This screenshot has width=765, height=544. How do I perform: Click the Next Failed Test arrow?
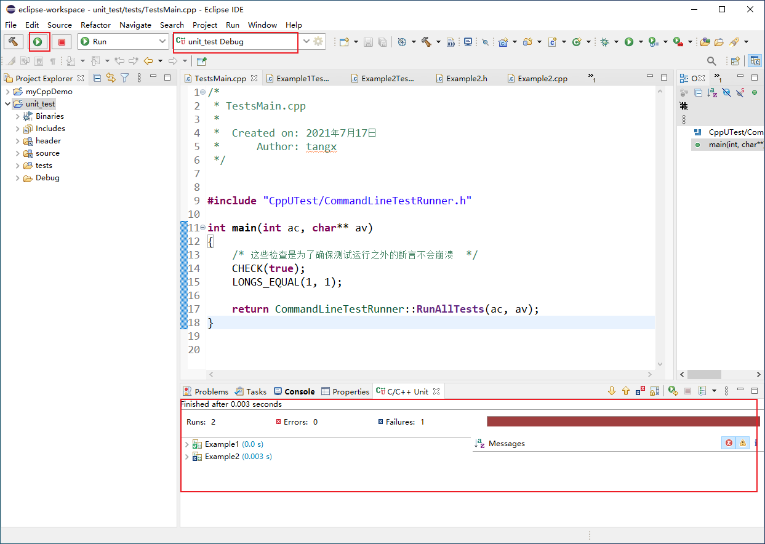[x=611, y=391]
